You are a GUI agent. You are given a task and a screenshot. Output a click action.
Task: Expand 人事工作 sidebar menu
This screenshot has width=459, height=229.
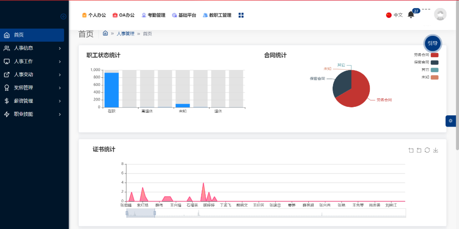[x=32, y=61]
